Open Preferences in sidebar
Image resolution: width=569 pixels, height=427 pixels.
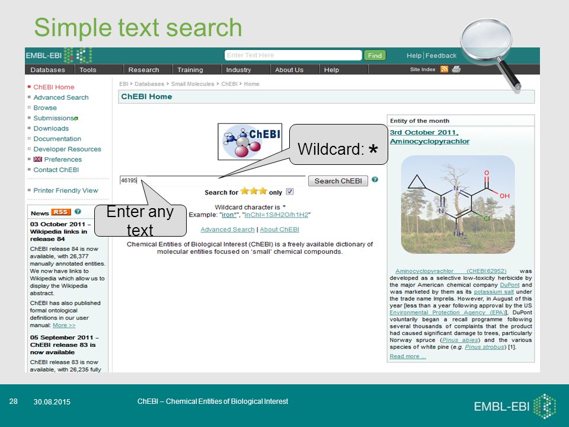[x=63, y=160]
